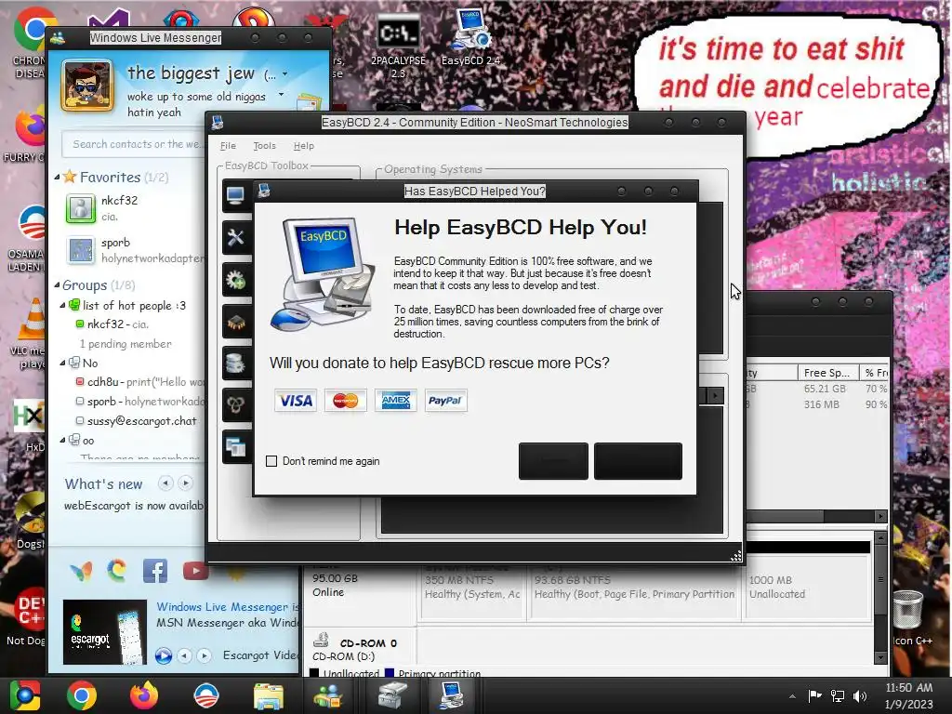Open Chrome from the taskbar
This screenshot has height=714, width=952.
82,695
